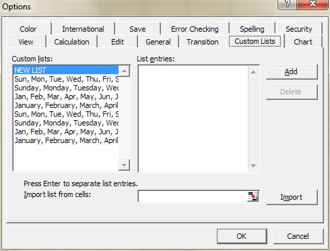
Task: Select last 'January, February, March' list entry
Action: click(66, 140)
